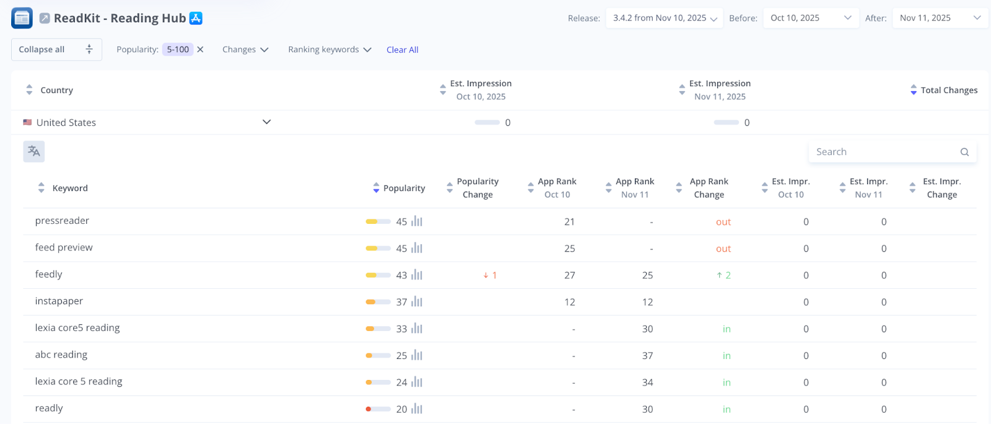
Task: Click the App Store badge icon
Action: pyautogui.click(x=196, y=18)
